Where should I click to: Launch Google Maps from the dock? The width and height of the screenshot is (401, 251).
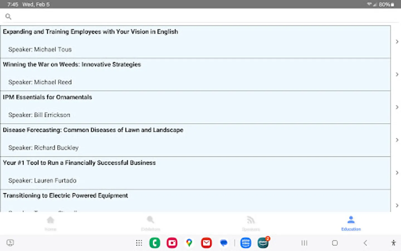point(189,243)
